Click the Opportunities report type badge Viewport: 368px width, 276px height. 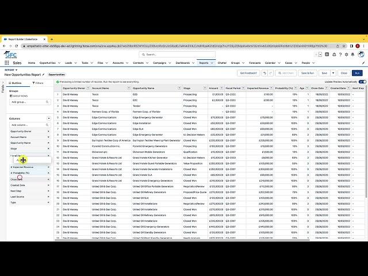coord(56,75)
